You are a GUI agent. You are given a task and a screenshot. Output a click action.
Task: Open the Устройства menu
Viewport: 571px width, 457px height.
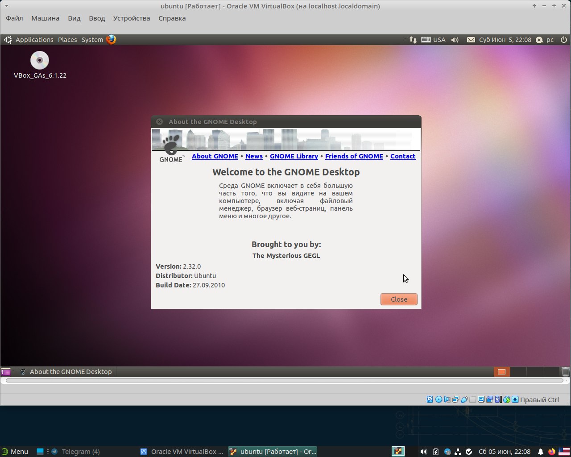[132, 18]
